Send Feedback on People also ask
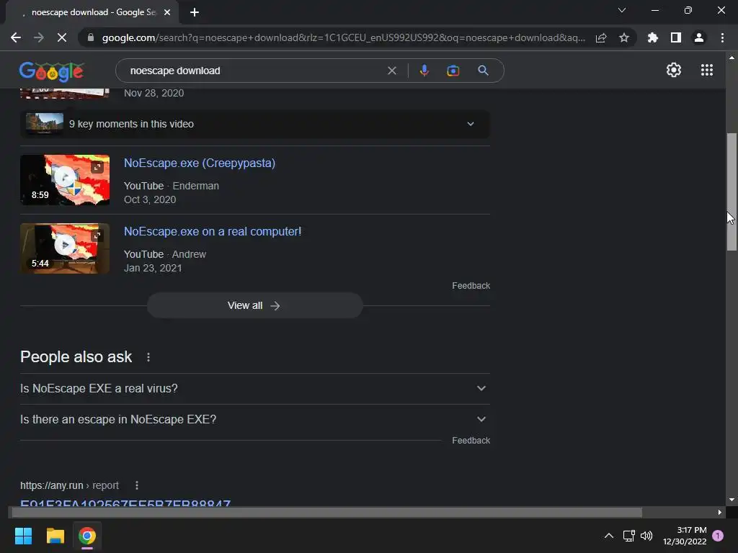Screen dimensions: 738x553 (471, 441)
